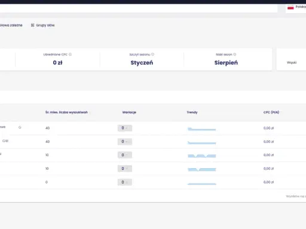This screenshot has height=229, width=306.
Task: Click the info icon next to Niski sezon
Action: [x=235, y=54]
